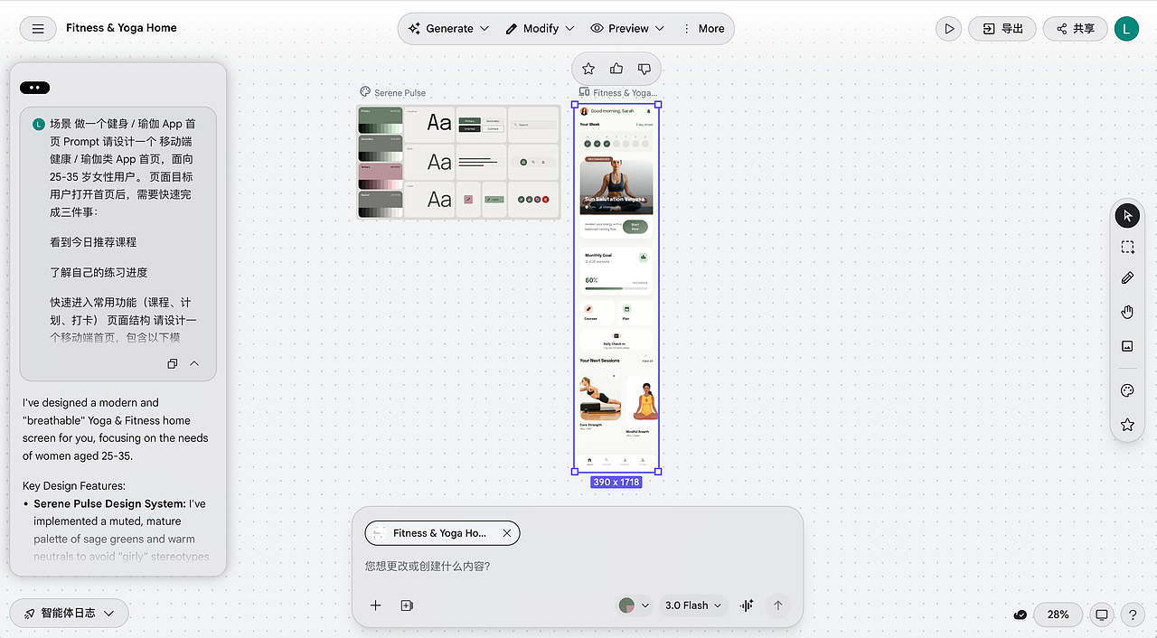Select the Pencil editing tool
Viewport: 1157px width, 638px height.
pyautogui.click(x=1126, y=277)
